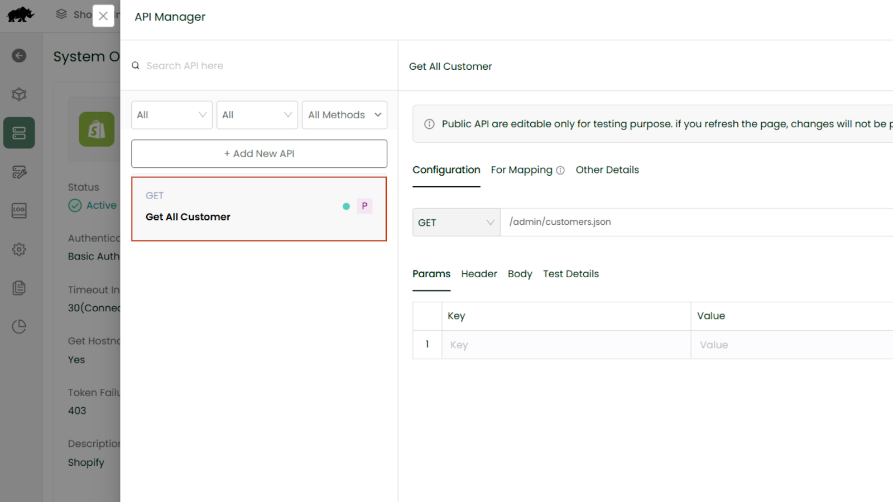Switch to the Header tab
This screenshot has width=893, height=502.
point(479,274)
